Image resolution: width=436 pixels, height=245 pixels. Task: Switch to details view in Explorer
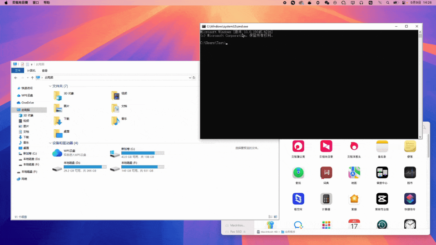[270, 217]
